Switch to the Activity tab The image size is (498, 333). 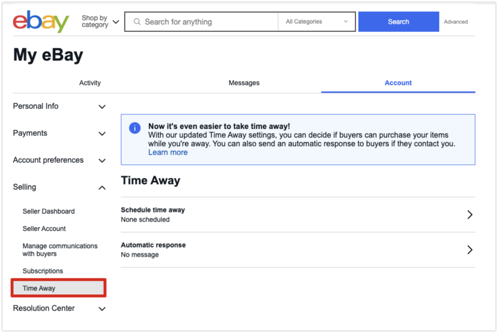[x=90, y=83]
